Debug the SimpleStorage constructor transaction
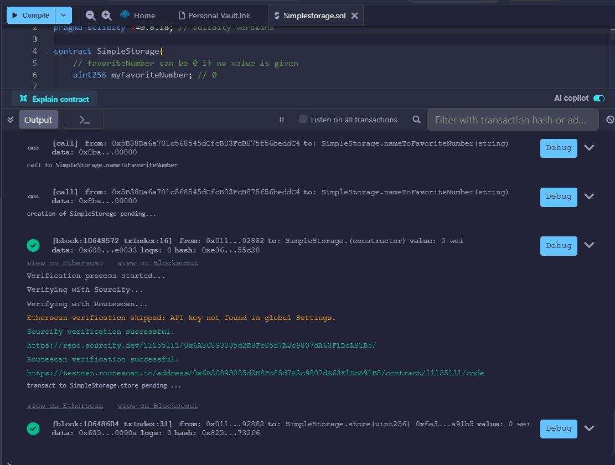 559,246
